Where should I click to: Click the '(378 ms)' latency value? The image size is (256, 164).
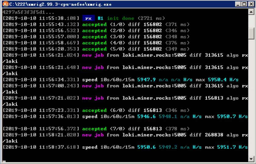coord(177,129)
